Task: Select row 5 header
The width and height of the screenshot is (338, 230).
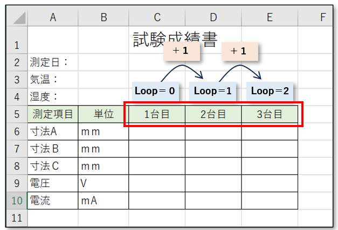Action: 17,114
